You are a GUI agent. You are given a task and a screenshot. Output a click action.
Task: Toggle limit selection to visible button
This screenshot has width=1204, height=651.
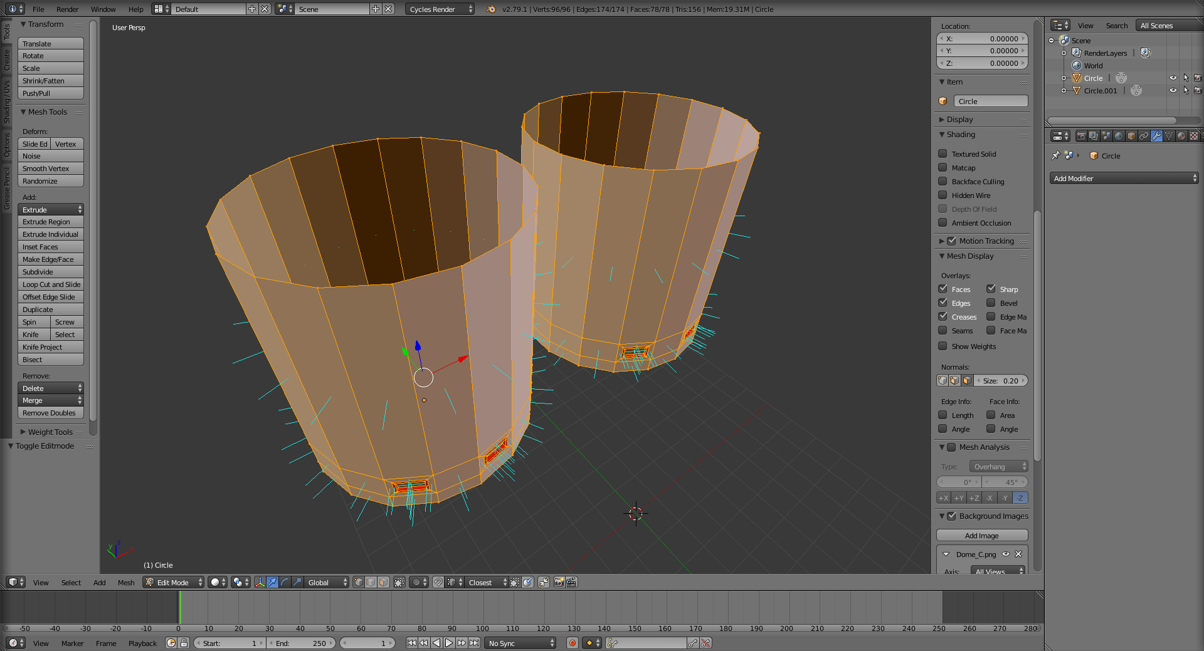pyautogui.click(x=399, y=582)
